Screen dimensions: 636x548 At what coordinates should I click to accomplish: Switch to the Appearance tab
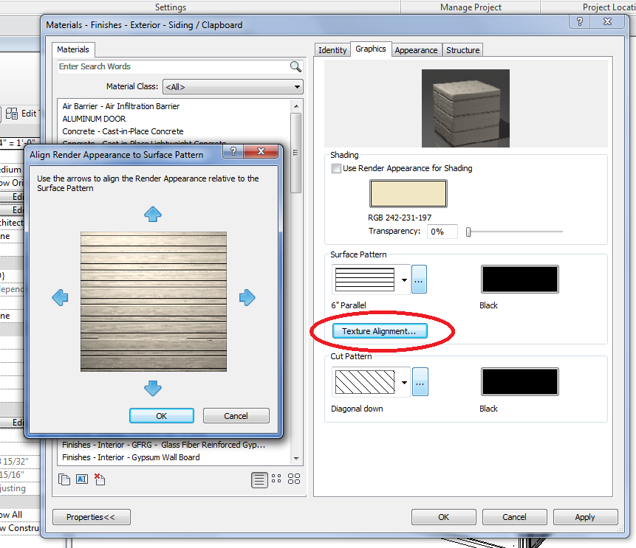point(416,50)
